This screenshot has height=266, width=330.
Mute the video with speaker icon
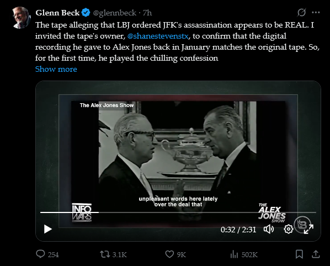tap(269, 229)
